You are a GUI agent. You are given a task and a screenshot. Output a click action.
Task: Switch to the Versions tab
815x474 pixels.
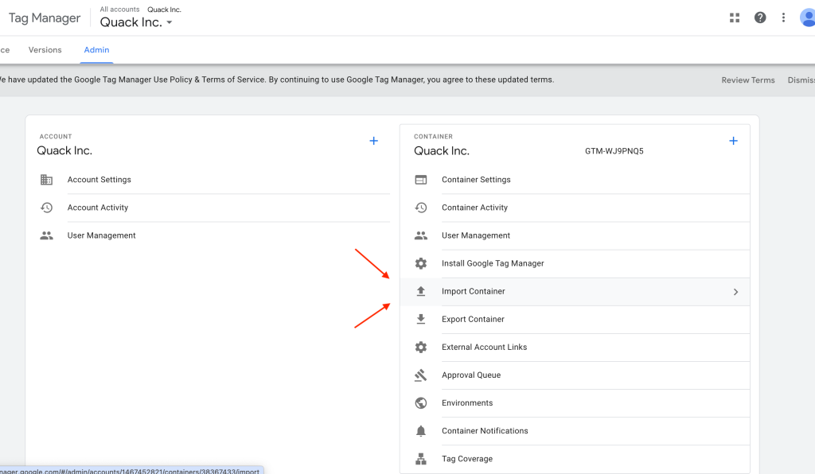(45, 50)
